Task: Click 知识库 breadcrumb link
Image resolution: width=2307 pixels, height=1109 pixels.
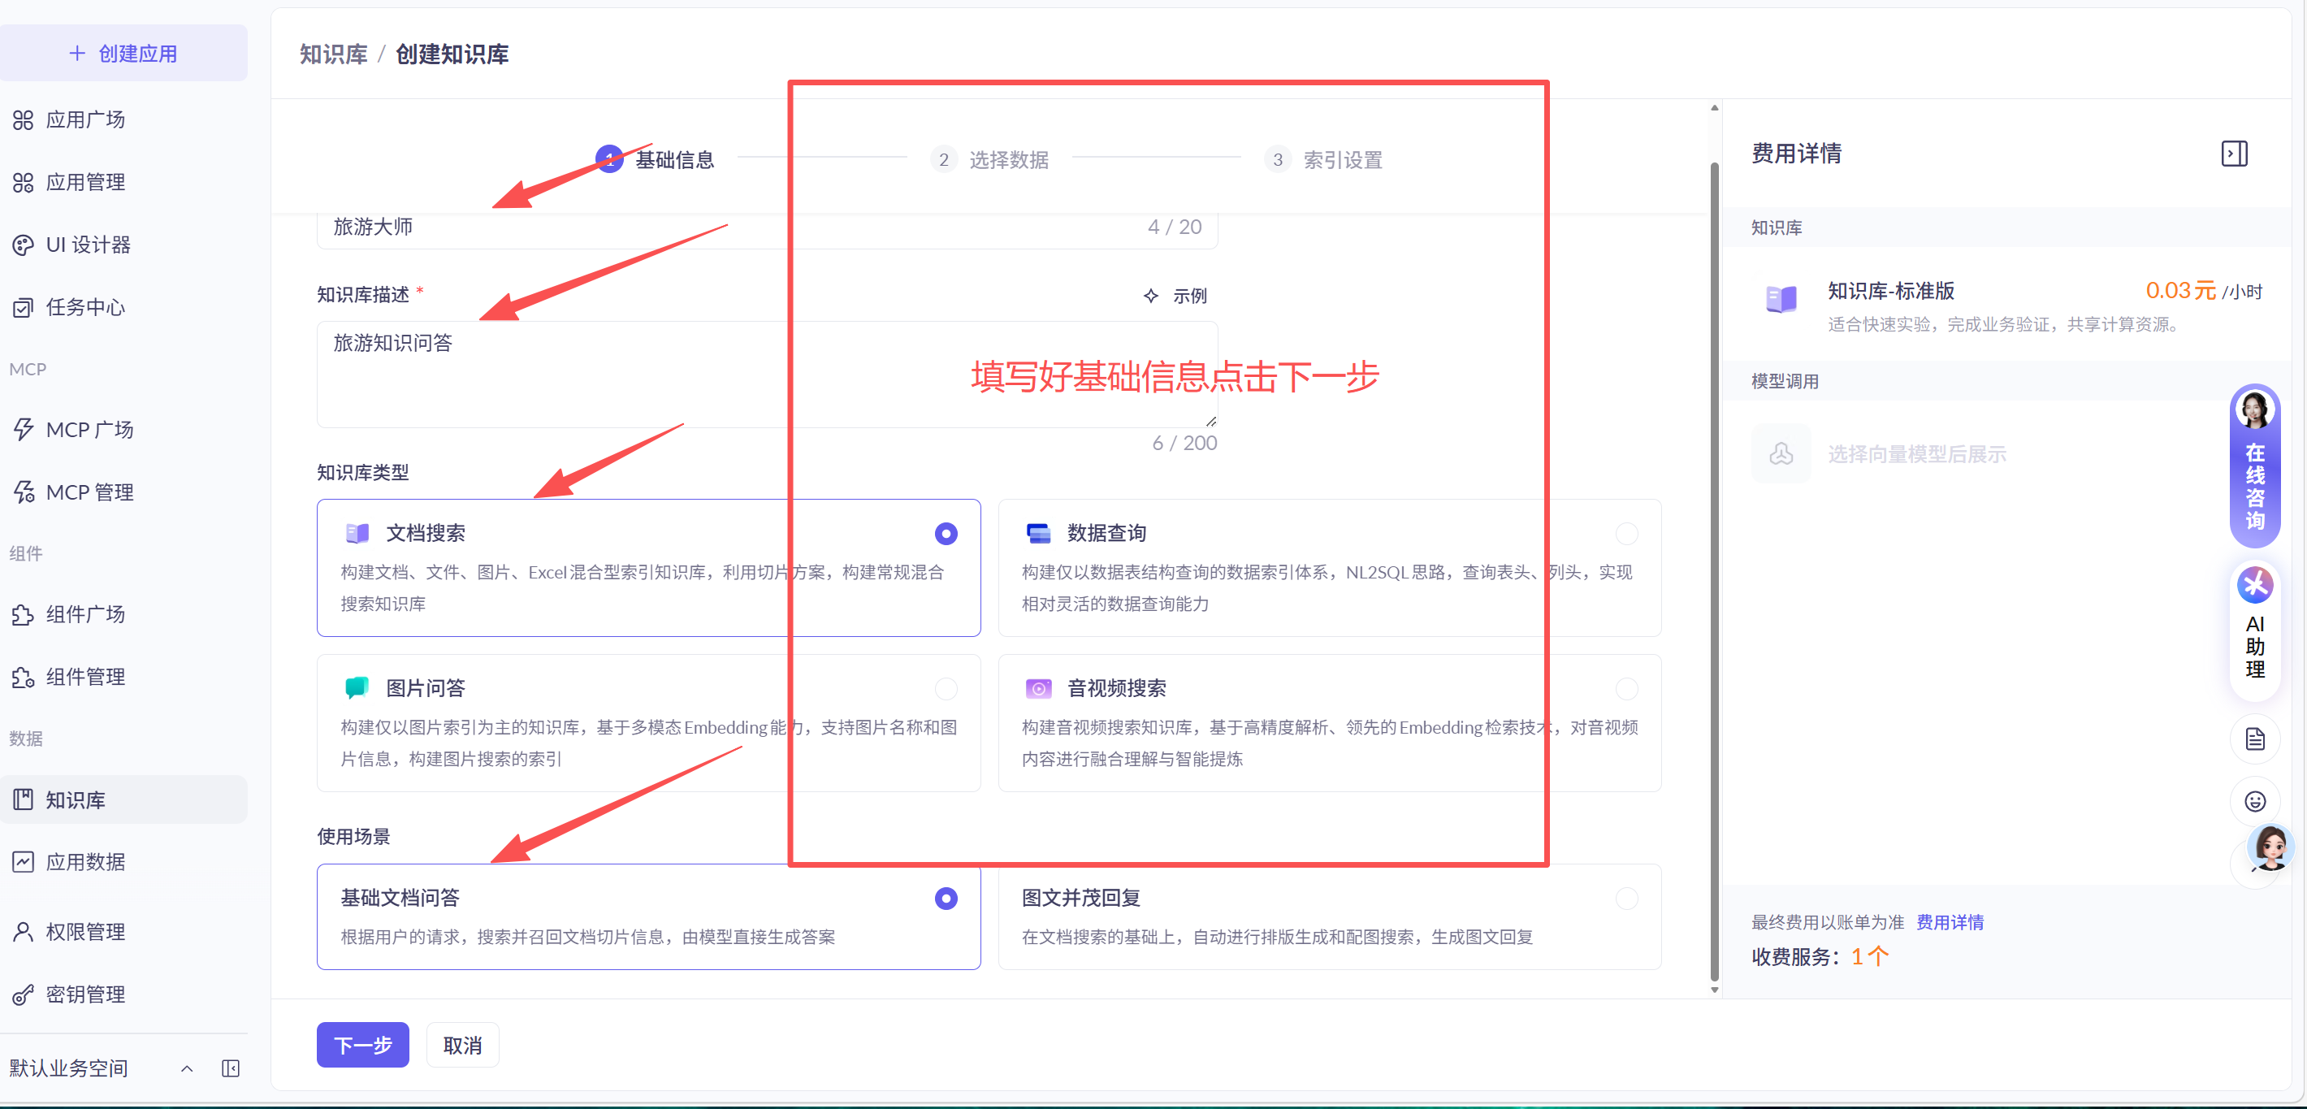Action: point(333,54)
